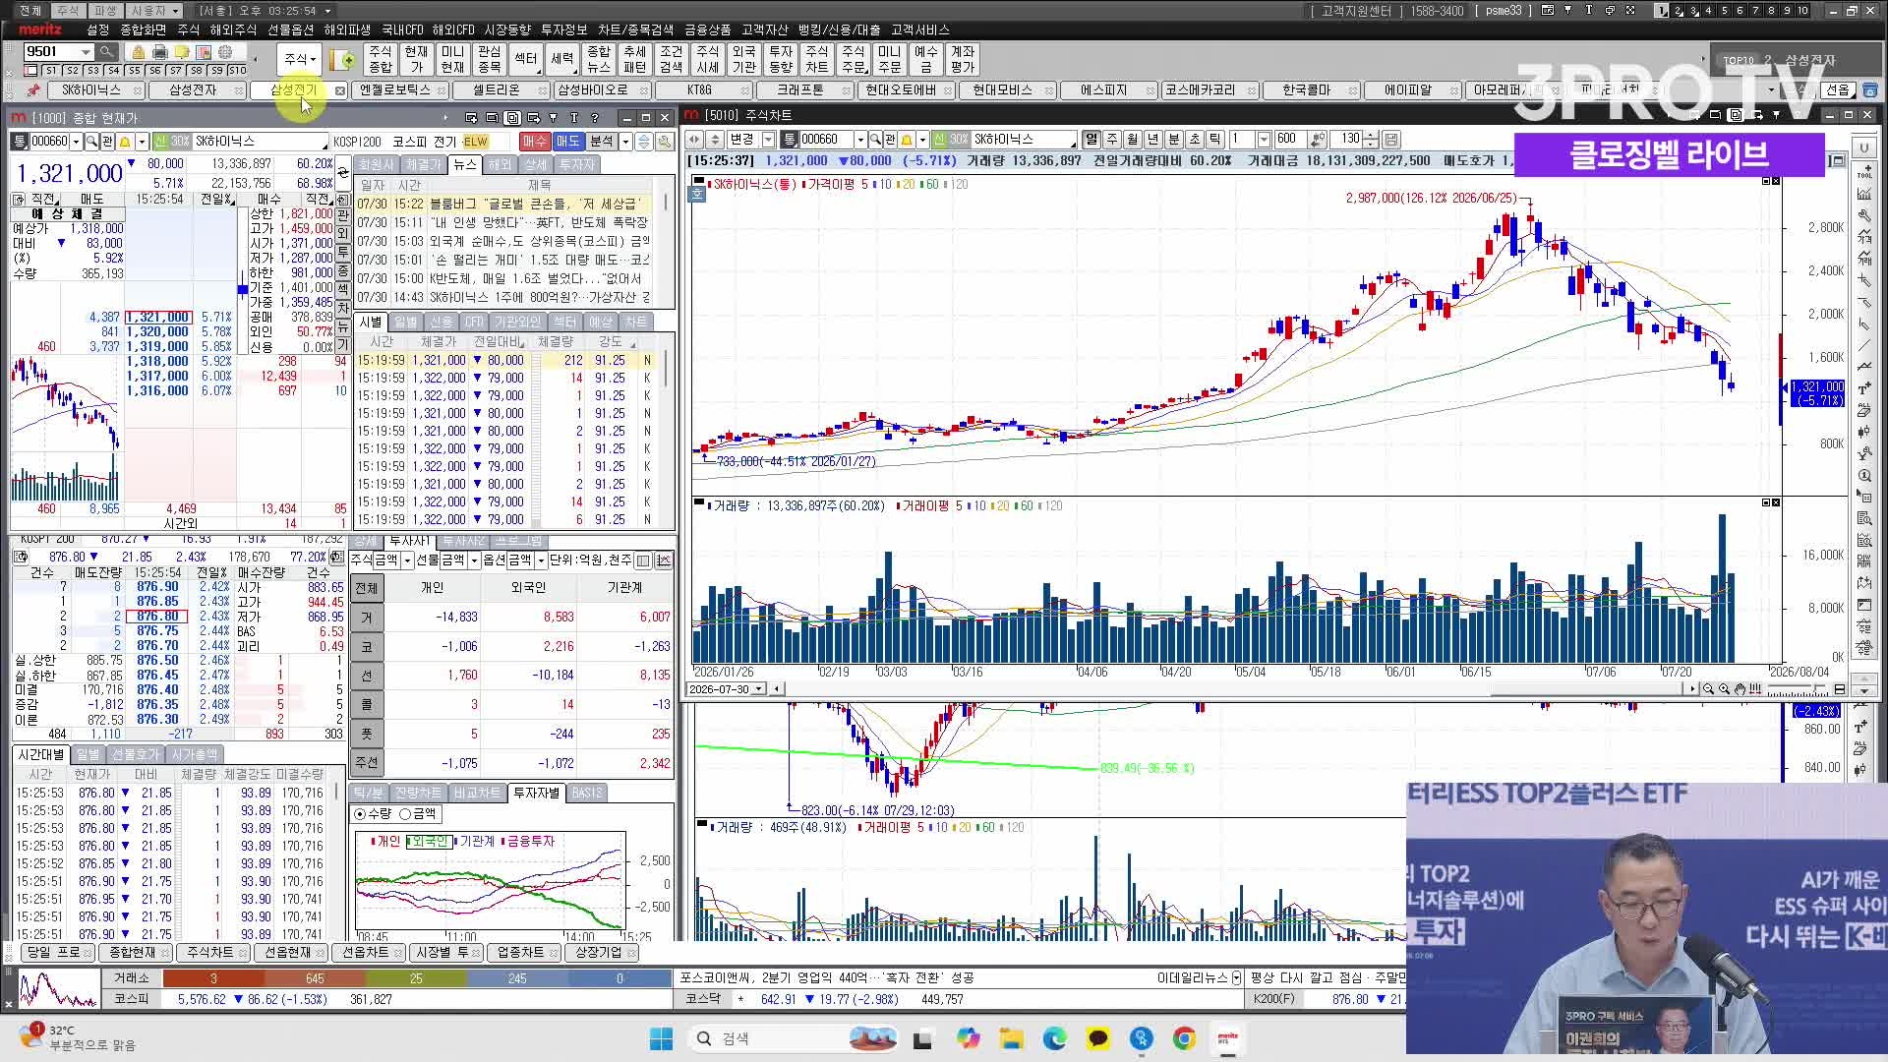
Task: Toggle 틱 period button in chart toolbar
Action: pyautogui.click(x=1215, y=140)
